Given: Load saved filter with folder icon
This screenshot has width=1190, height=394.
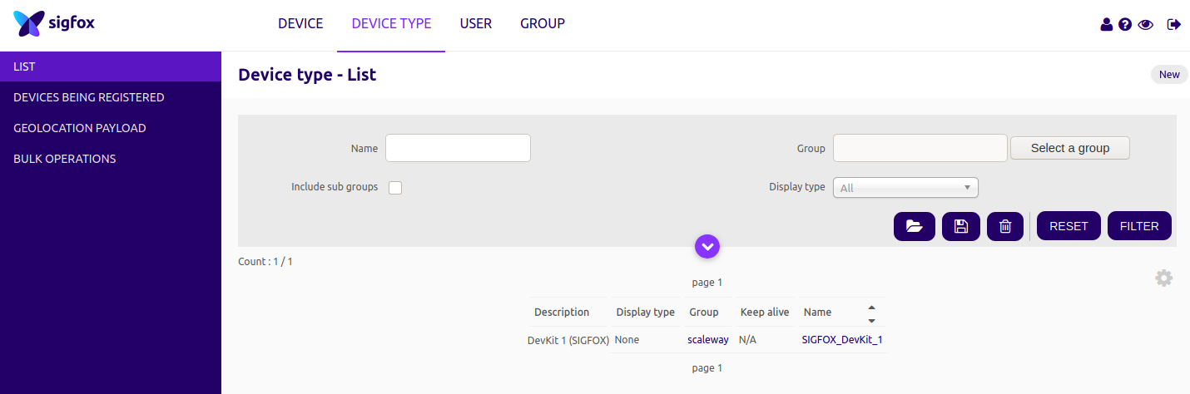Looking at the screenshot, I should (x=915, y=226).
